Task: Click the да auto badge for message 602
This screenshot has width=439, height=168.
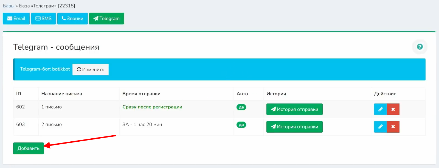Action: (x=241, y=107)
